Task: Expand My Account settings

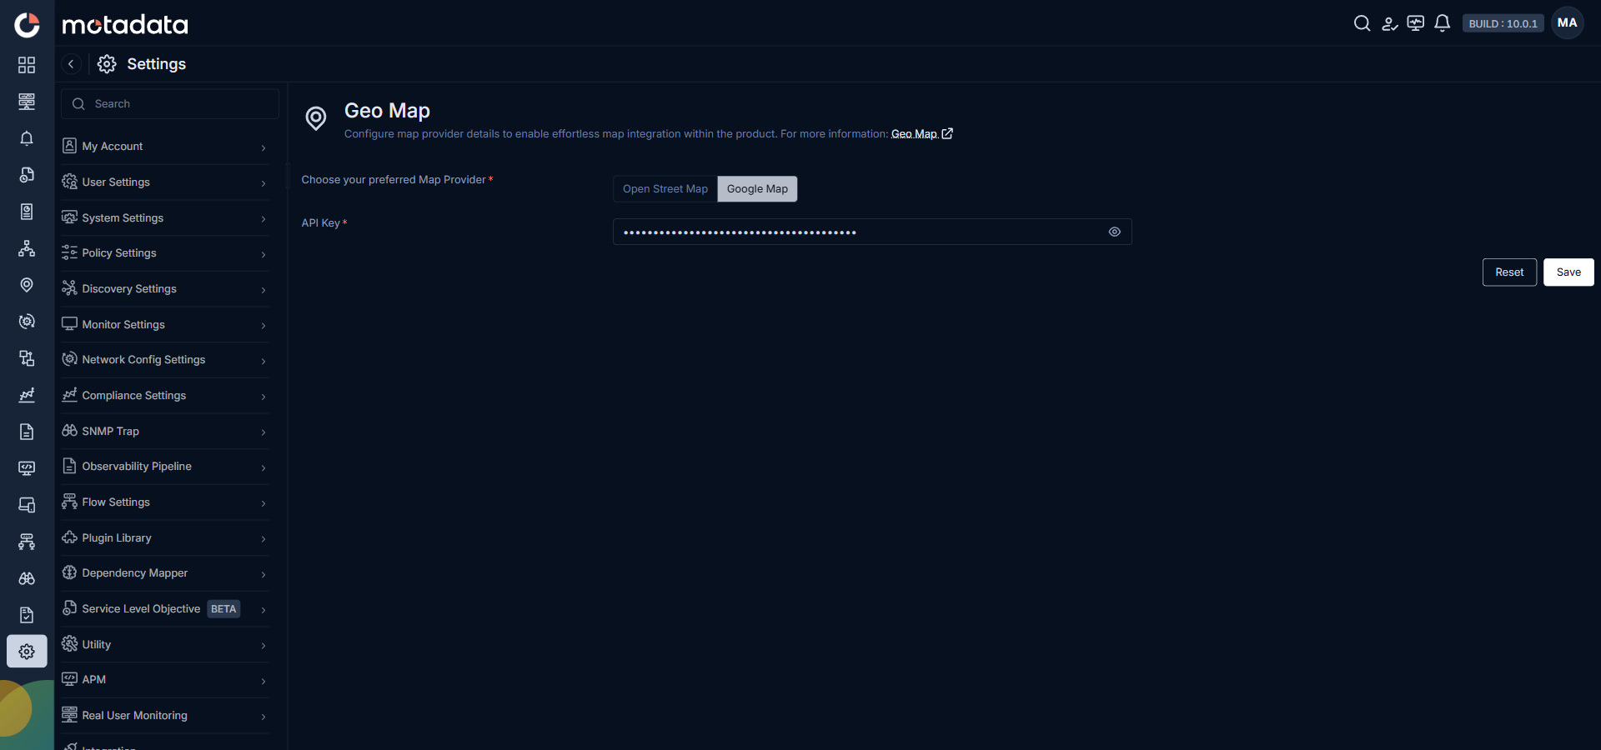Action: click(x=165, y=147)
